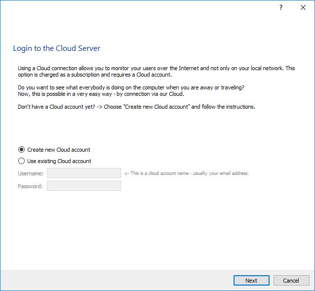
Task: Click the Create new Cloud account label text
Action: coord(59,150)
